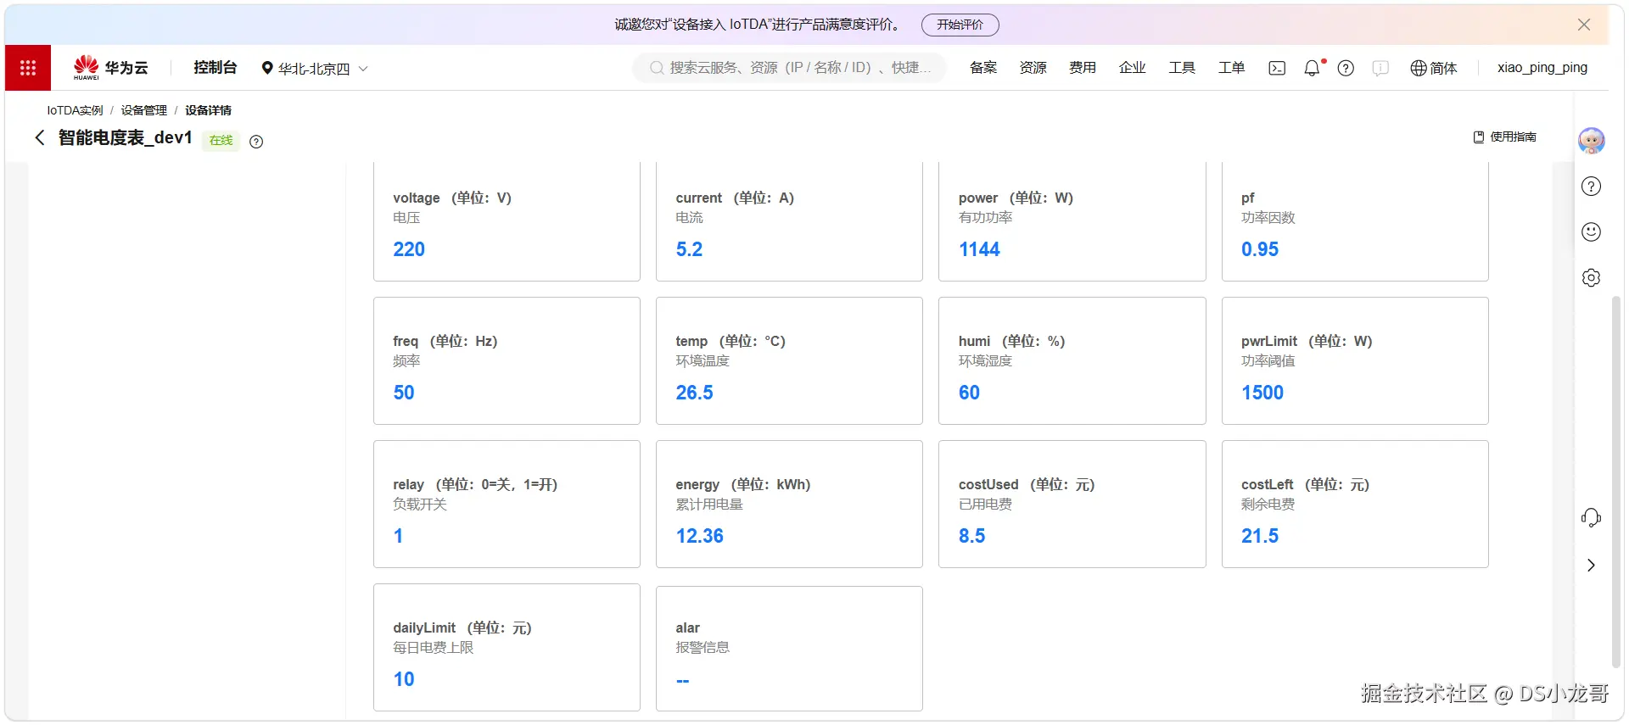
Task: Click the question mark icon in right sidebar
Action: tap(1591, 187)
